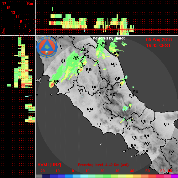Click the FI city label on the map

pos(62,46)
